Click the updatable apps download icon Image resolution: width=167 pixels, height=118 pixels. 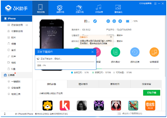pos(9,31)
